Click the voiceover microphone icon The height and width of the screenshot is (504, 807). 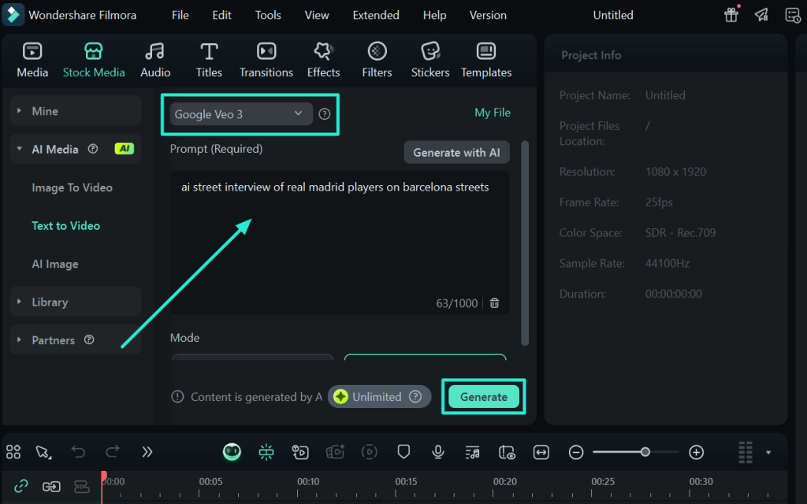click(438, 452)
